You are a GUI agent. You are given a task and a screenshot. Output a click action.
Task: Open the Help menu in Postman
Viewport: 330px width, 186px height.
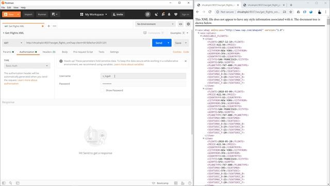coord(23,7)
